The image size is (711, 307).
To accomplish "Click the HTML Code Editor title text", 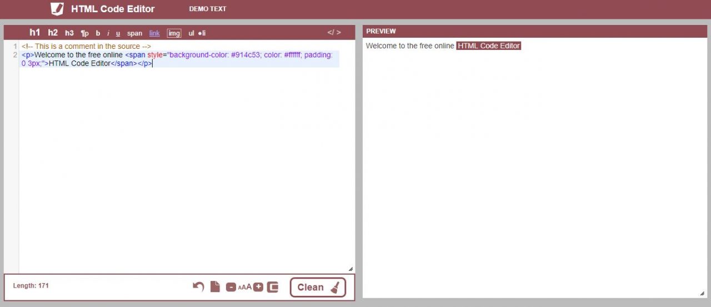I will tap(113, 9).
